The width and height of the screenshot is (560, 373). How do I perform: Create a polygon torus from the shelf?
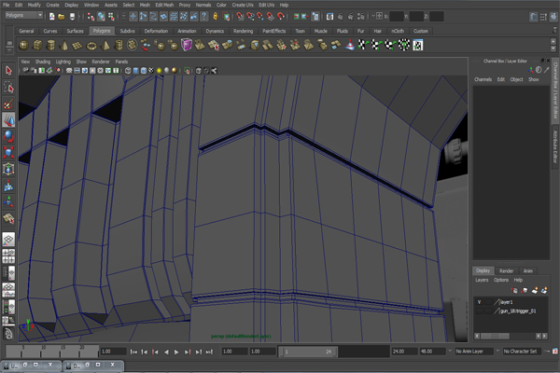(x=91, y=46)
